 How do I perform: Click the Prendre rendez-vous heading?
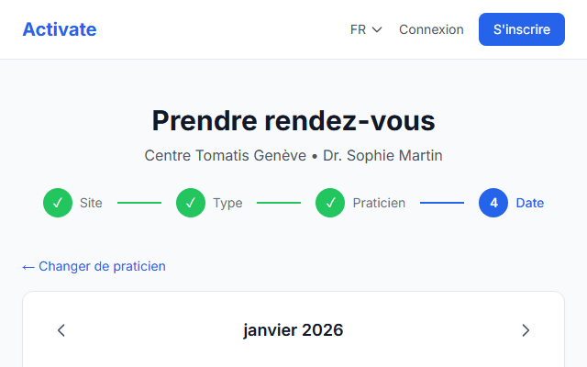[x=293, y=121]
